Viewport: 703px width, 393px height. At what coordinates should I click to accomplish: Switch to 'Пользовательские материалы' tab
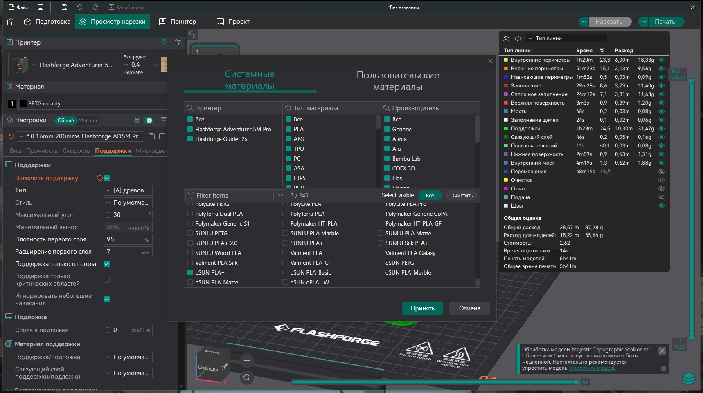(397, 81)
